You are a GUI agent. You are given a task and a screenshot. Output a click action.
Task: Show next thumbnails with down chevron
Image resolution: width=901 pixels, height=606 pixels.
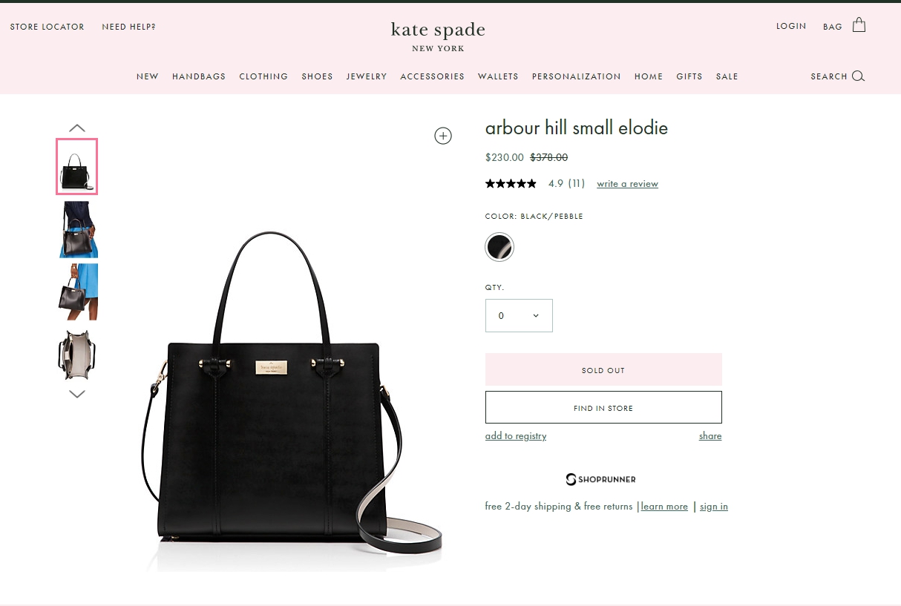[77, 394]
